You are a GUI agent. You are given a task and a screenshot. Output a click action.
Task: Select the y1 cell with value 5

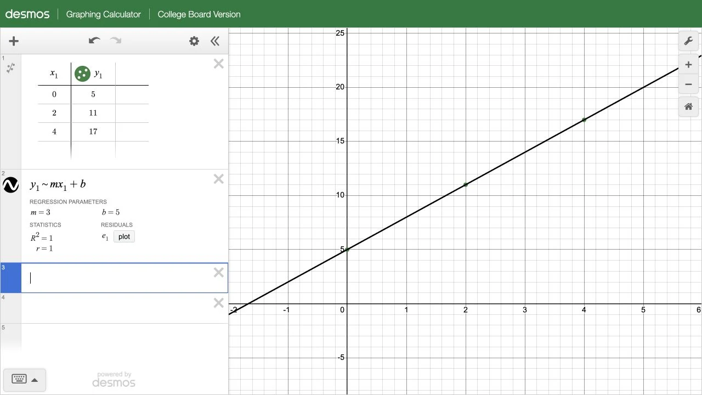(93, 94)
